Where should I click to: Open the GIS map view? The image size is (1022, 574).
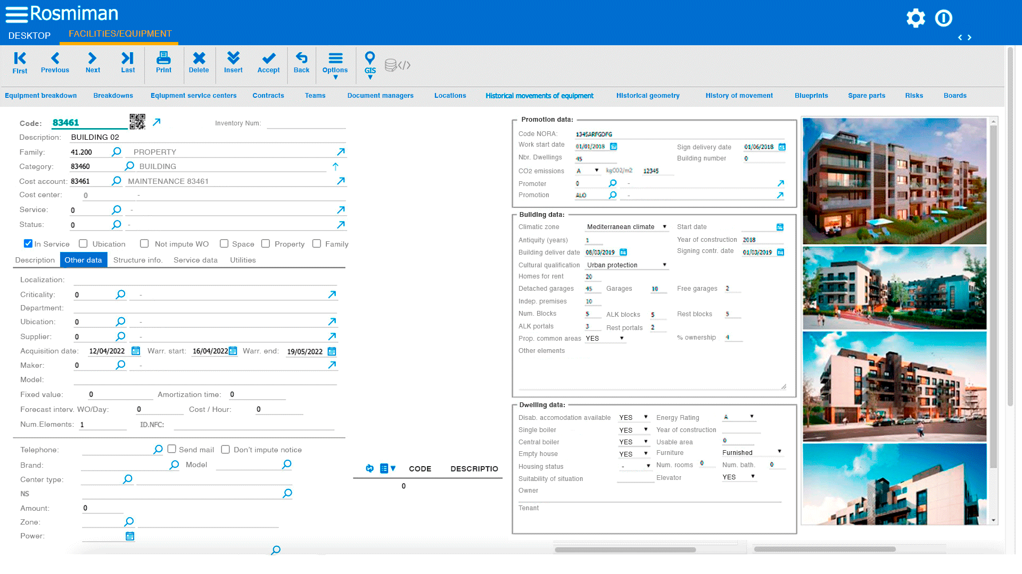coord(369,60)
